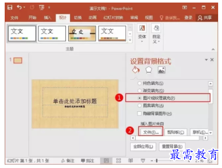The width and height of the screenshot is (222, 168).
Task: Switch to Normal view icon
Action: tap(106, 161)
